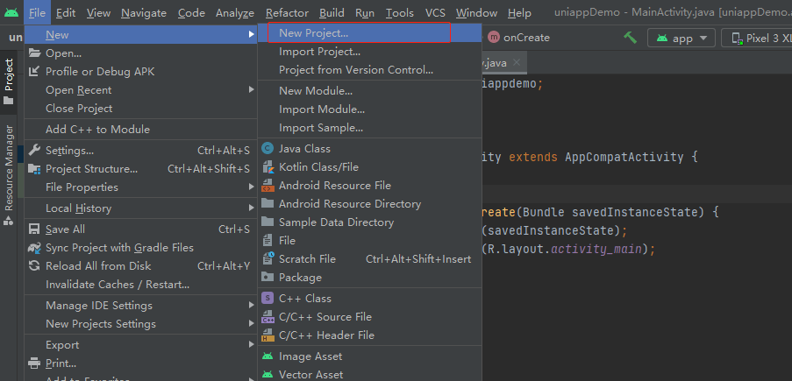Screen dimensions: 792x381
Task: Close the MainActivity.java editor tab
Action: click(516, 62)
